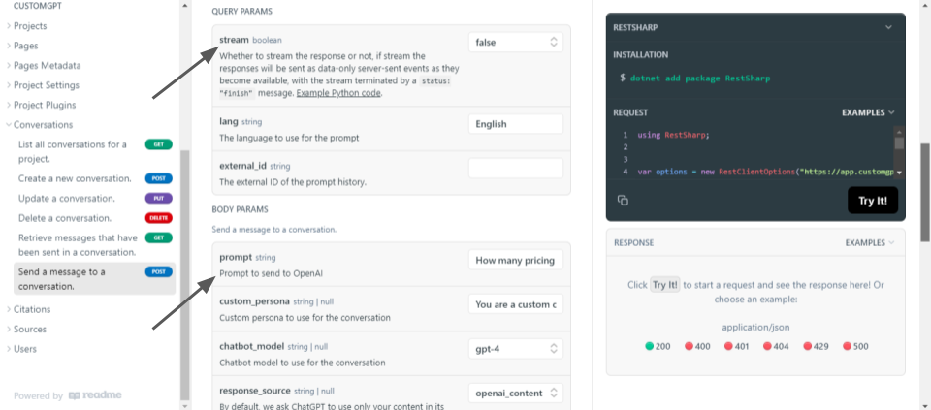Screen dimensions: 931x410
Task: Click the 'using RestSharp;' code line
Action: tap(673, 135)
